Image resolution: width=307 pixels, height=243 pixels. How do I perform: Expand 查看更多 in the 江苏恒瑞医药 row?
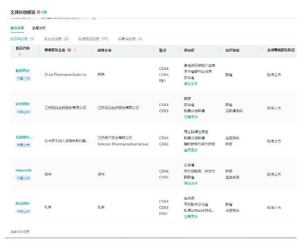coord(191,117)
